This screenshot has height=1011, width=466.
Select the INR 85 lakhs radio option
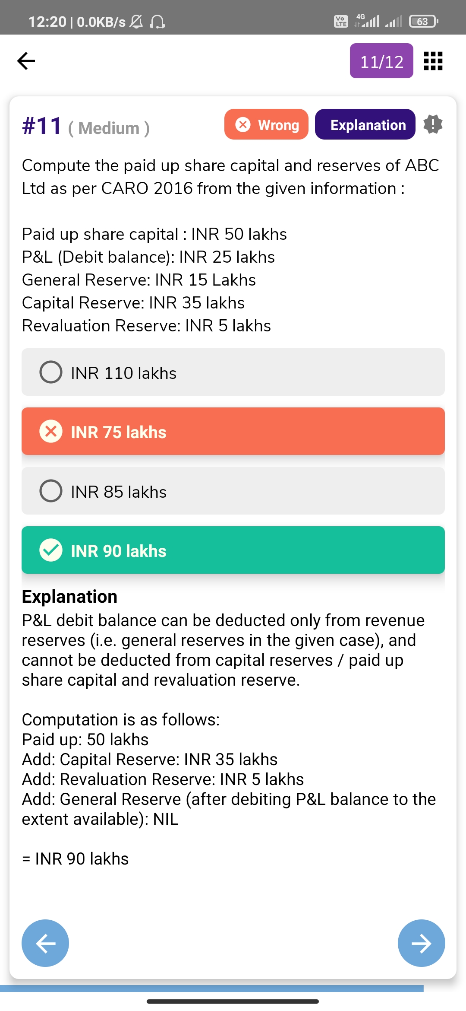51,491
